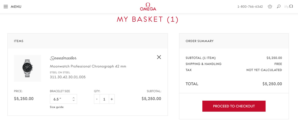Click the MENU text label
The image size is (298, 123).
pos(16,7)
